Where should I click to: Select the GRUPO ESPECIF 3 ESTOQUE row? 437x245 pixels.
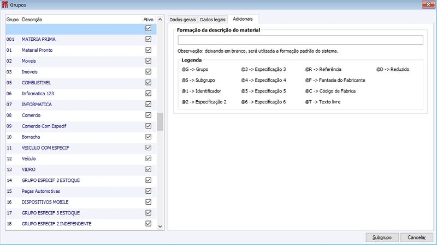pos(81,213)
